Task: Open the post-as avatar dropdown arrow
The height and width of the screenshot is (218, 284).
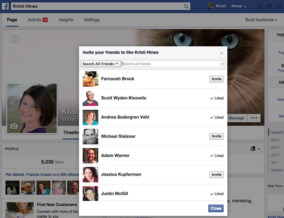Action: [259, 149]
